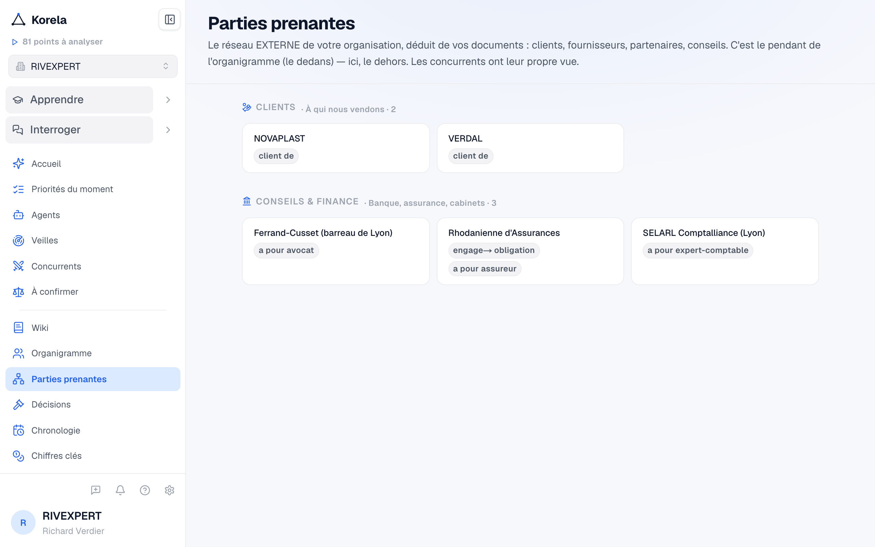Open the Décisions page
This screenshot has height=547, width=875.
pos(93,404)
